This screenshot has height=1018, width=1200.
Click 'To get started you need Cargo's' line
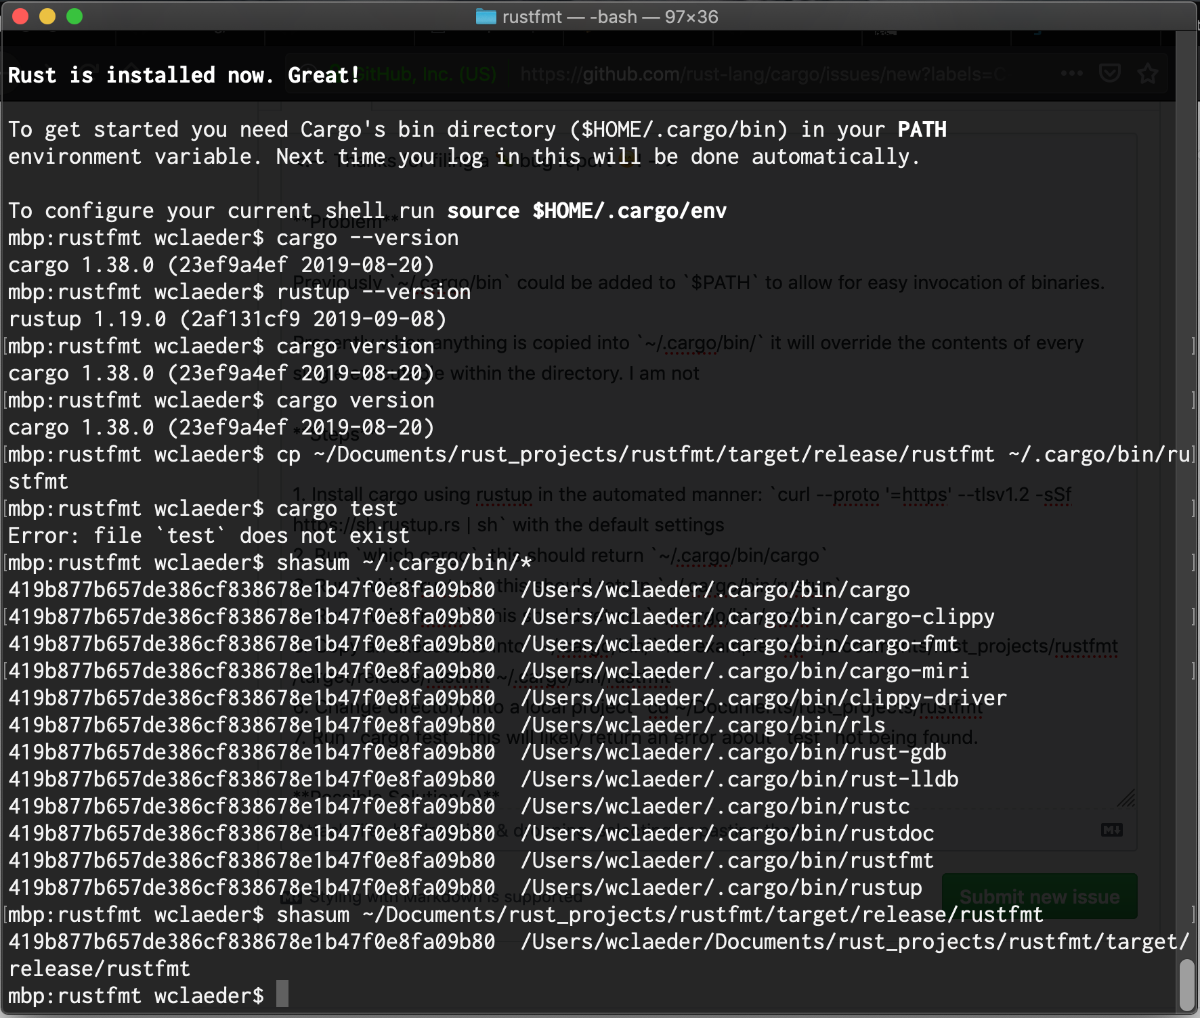point(477,130)
